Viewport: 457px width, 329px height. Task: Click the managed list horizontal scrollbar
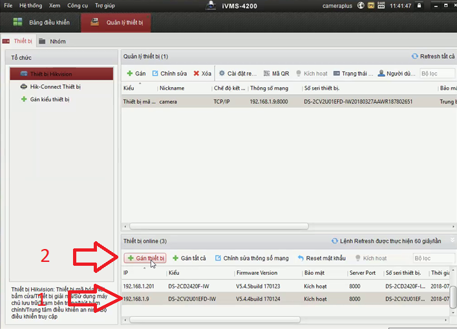tap(219, 226)
